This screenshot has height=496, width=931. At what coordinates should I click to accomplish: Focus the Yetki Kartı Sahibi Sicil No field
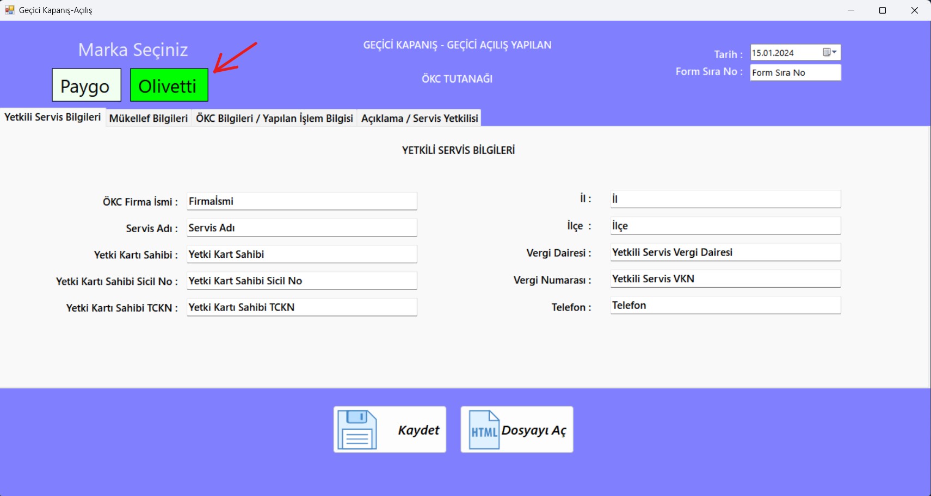point(301,281)
